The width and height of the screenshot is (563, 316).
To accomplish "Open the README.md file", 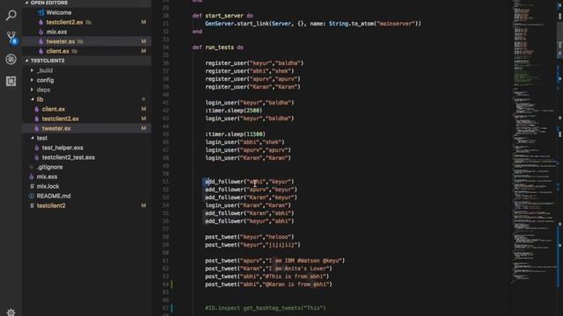I will (54, 196).
